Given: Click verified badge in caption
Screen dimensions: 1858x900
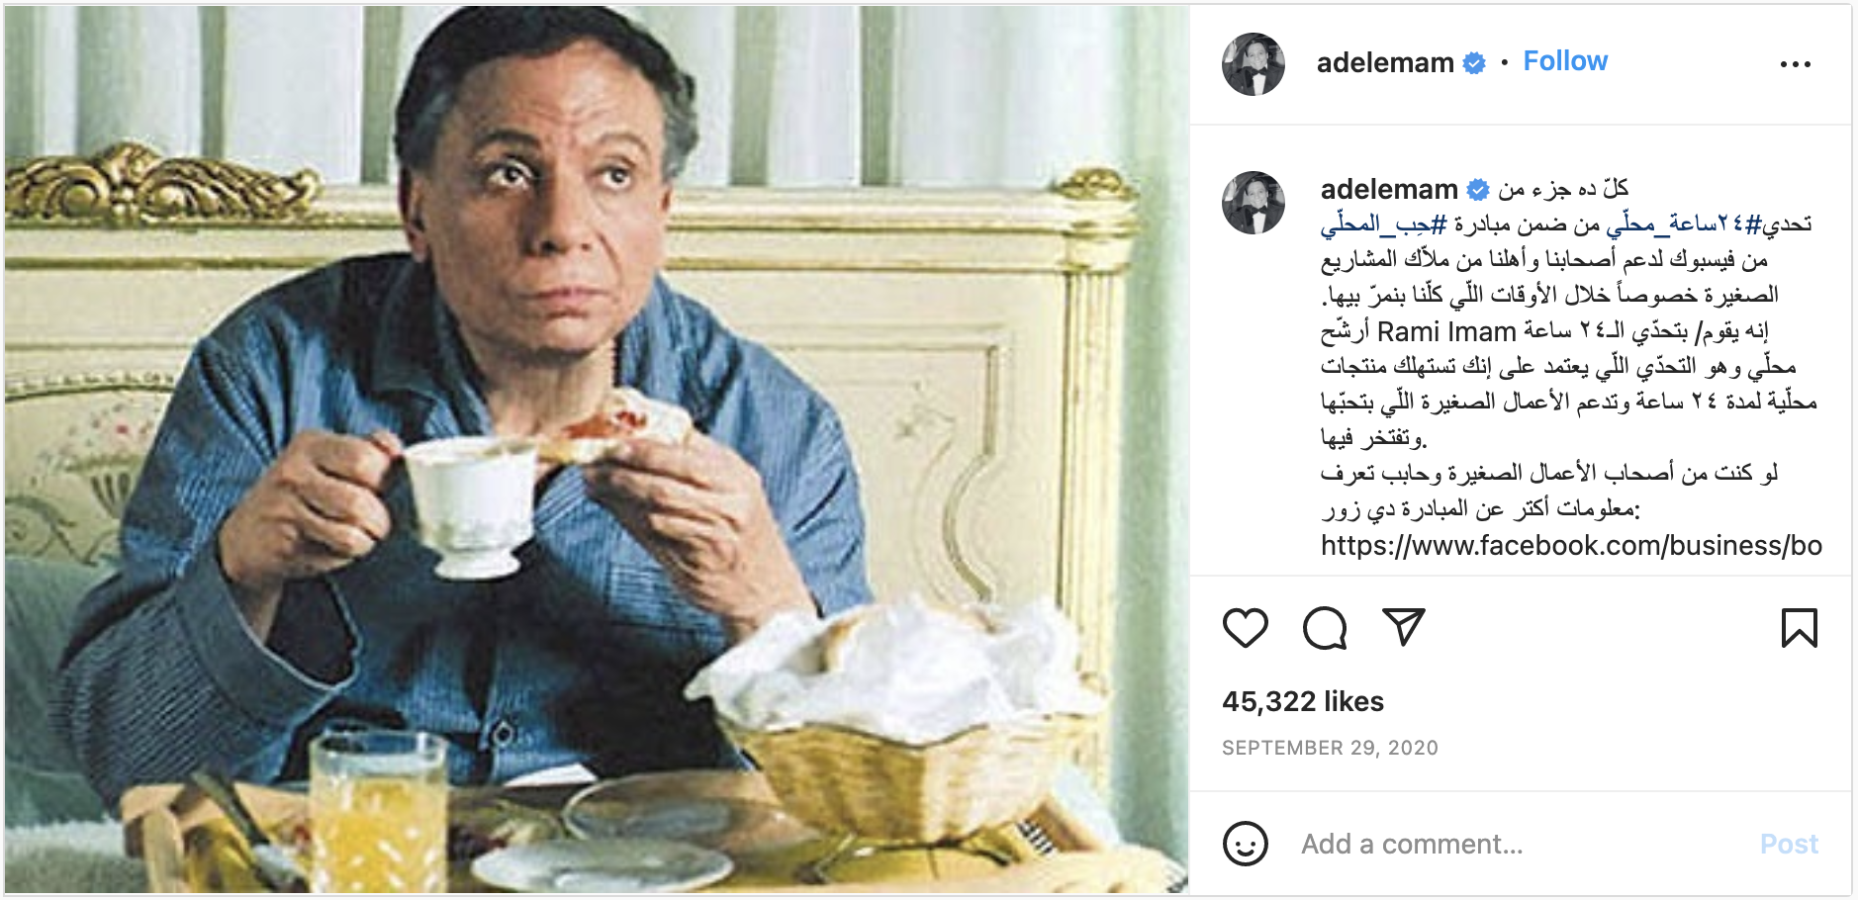Looking at the screenshot, I should pyautogui.click(x=1478, y=190).
